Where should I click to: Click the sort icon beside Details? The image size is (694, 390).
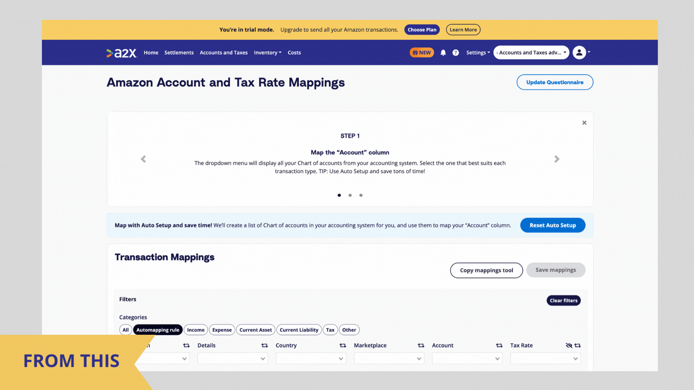coord(265,346)
